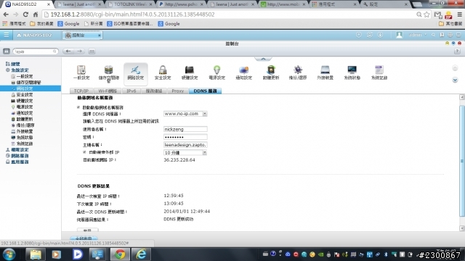Open Backup/Restore top-row icon
Viewport: 465px width, 261px height.
pos(298,72)
